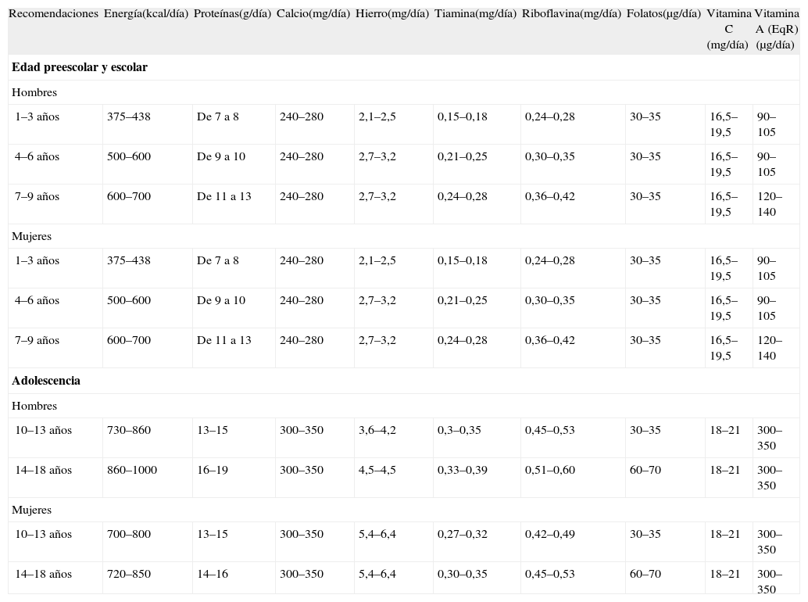
Task: Click the energy value 860–1000
Action: (x=132, y=470)
